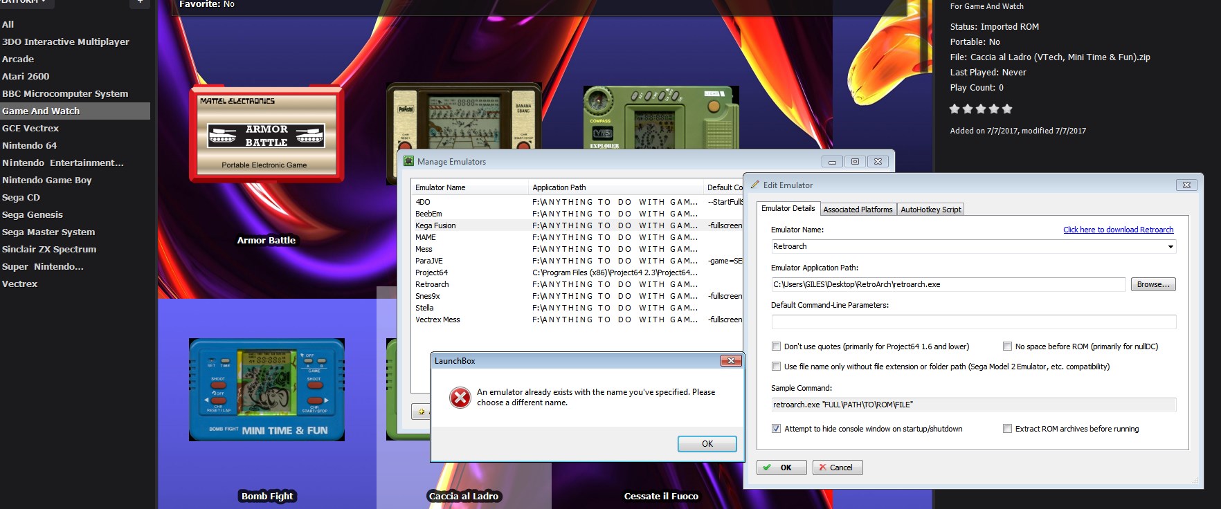This screenshot has width=1221, height=509.
Task: Select the Game And Watch platform
Action: [75, 111]
